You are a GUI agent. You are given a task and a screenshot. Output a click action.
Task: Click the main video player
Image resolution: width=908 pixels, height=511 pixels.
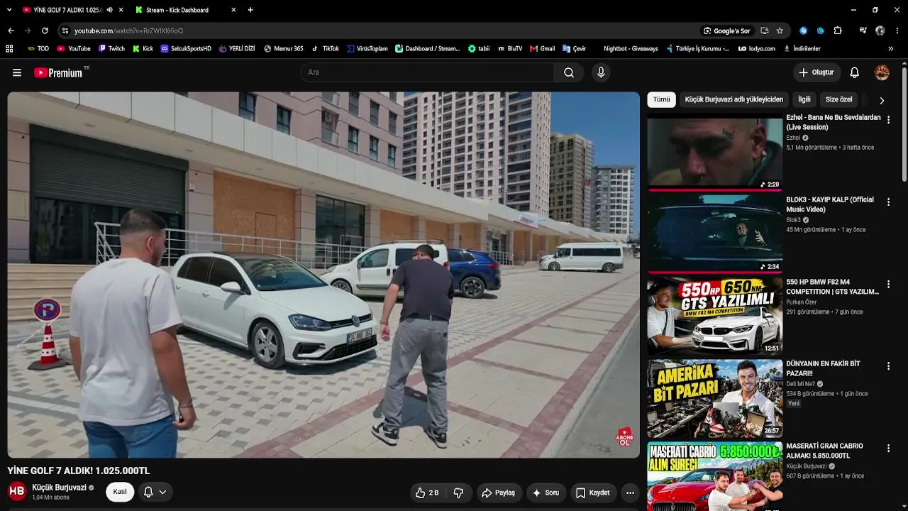pos(323,275)
